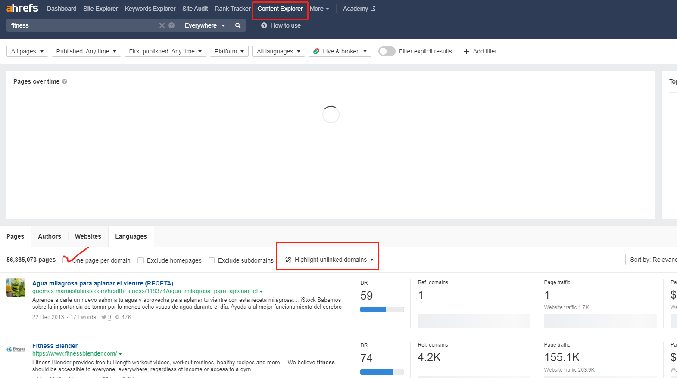
Task: Toggle Filter explicit results switch
Action: (x=387, y=51)
